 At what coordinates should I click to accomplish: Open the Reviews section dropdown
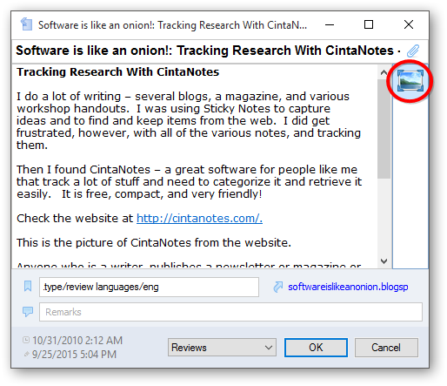[222, 348]
